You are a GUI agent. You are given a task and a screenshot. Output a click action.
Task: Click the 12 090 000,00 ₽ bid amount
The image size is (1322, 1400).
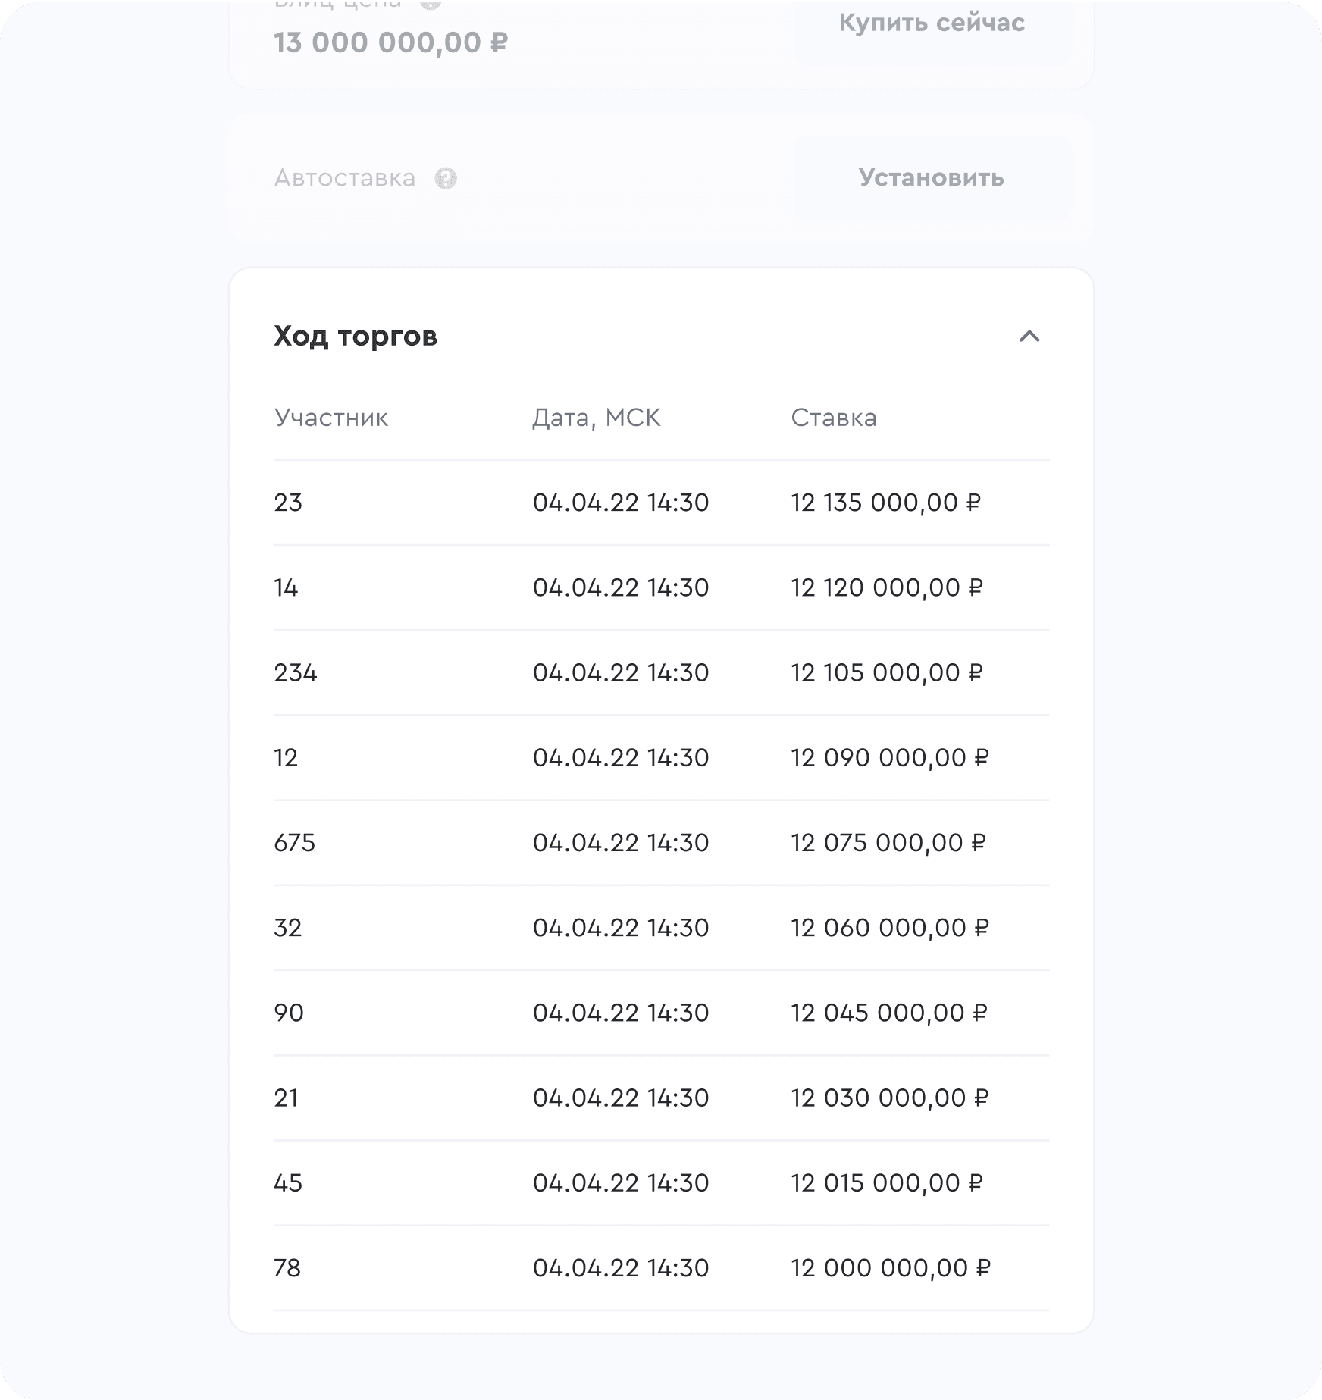890,757
